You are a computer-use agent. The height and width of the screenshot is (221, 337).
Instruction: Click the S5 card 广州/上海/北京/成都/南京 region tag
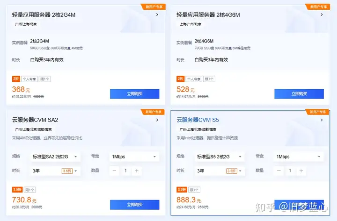pos(198,129)
